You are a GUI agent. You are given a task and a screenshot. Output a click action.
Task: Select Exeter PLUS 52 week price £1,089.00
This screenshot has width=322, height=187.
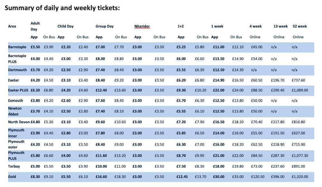coord(300,90)
